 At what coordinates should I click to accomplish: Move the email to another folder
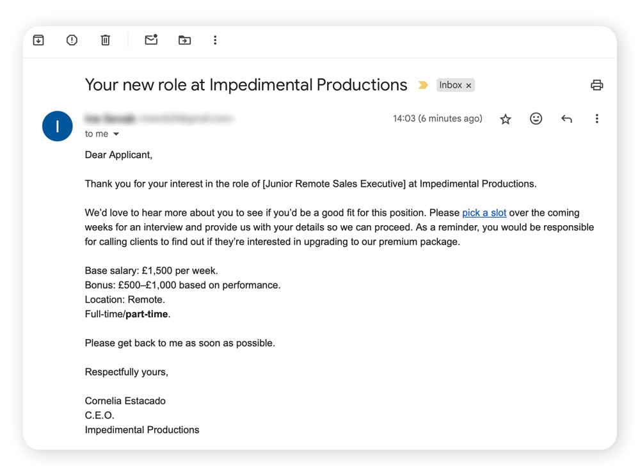point(184,40)
